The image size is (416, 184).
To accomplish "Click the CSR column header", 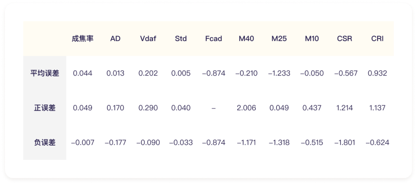I will click(x=345, y=39).
